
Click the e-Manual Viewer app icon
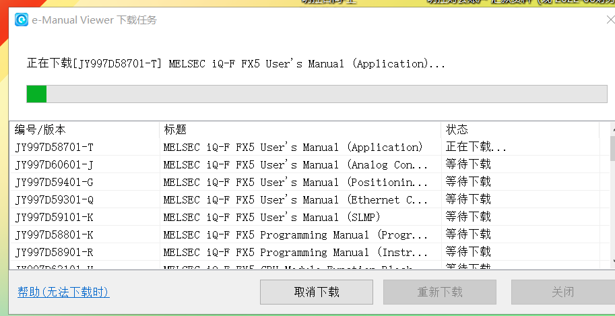tap(22, 20)
